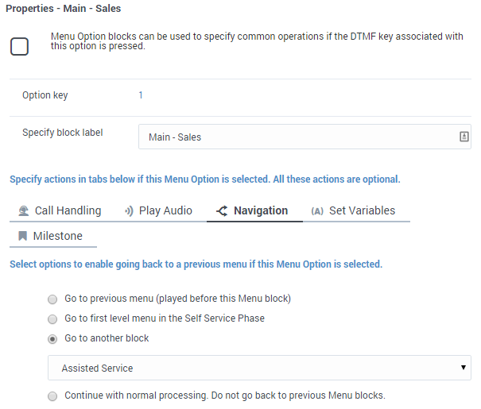Click the variable picker icon in block label field
The image size is (481, 409).
coord(464,137)
